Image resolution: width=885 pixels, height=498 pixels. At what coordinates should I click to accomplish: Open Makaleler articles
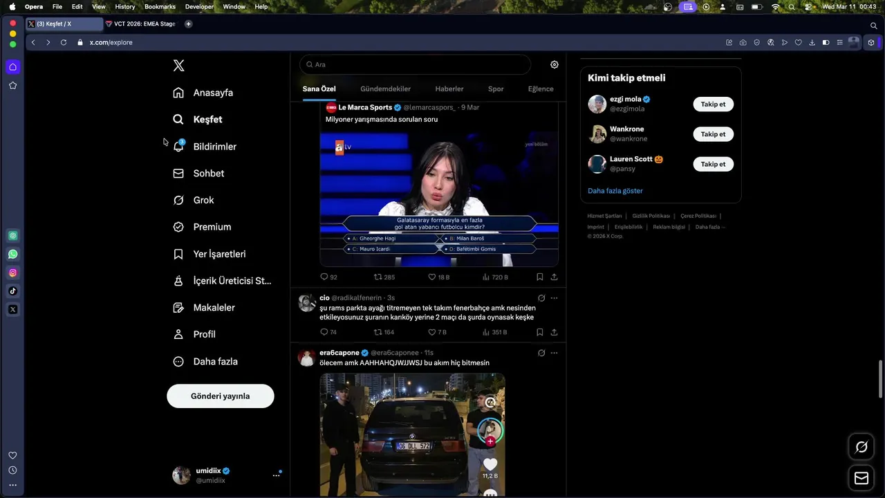click(204, 307)
